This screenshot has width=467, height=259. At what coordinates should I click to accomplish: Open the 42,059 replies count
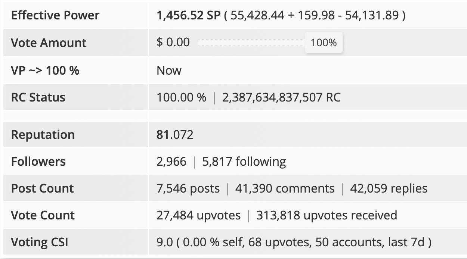click(x=389, y=188)
